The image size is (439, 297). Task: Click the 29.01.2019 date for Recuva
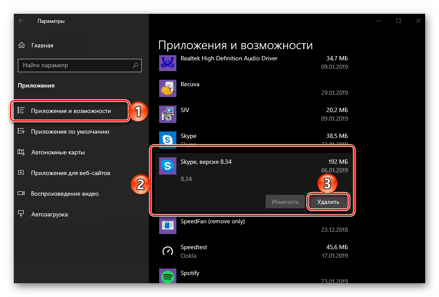click(x=334, y=93)
